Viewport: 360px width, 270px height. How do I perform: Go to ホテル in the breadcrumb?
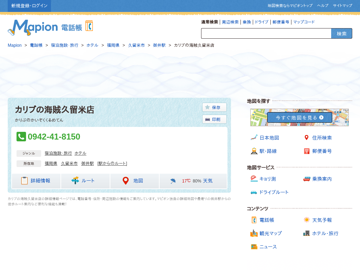point(92,45)
